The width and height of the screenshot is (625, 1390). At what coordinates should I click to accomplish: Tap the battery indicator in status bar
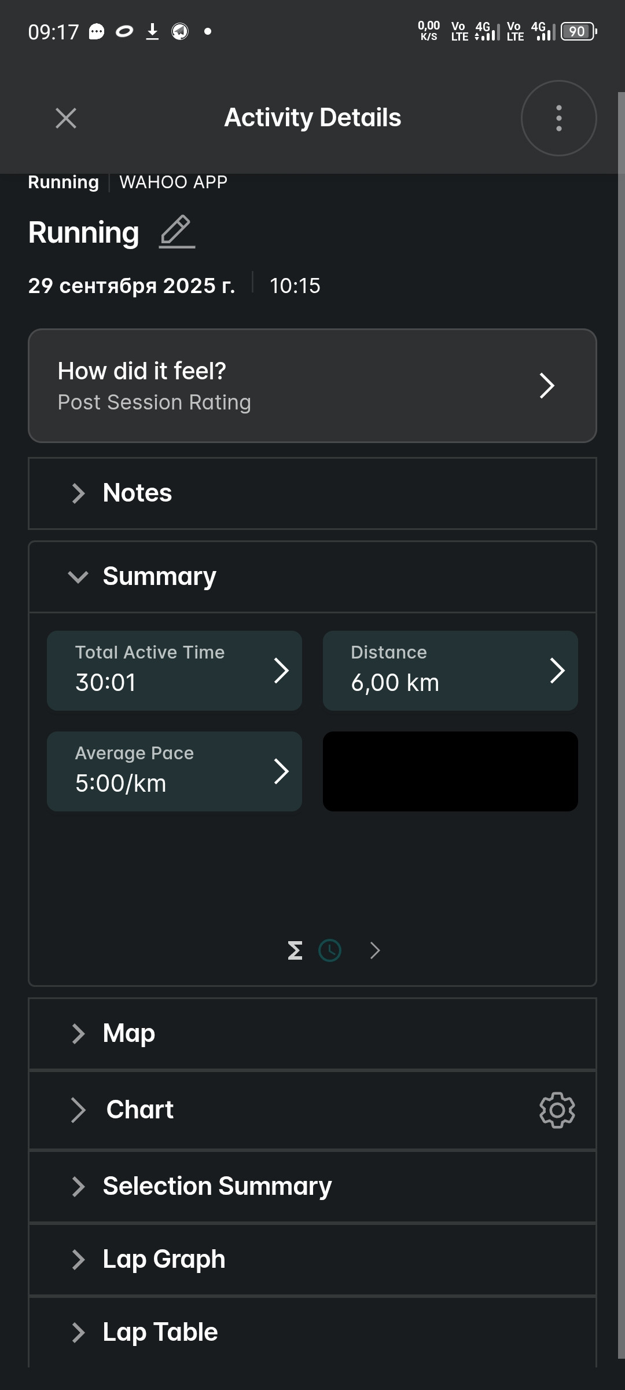[579, 31]
